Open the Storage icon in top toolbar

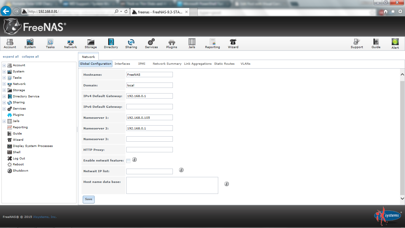click(x=91, y=43)
